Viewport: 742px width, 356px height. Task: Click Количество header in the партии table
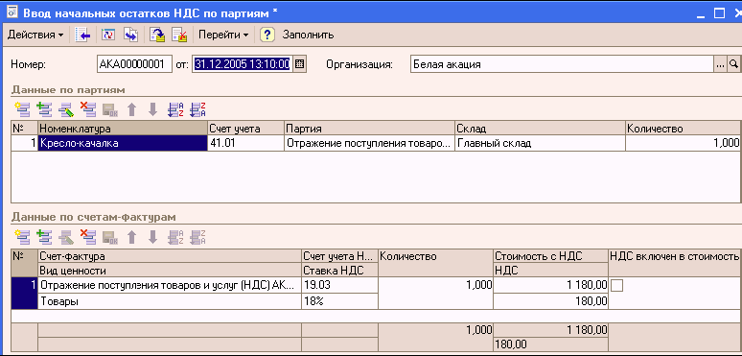(x=683, y=129)
